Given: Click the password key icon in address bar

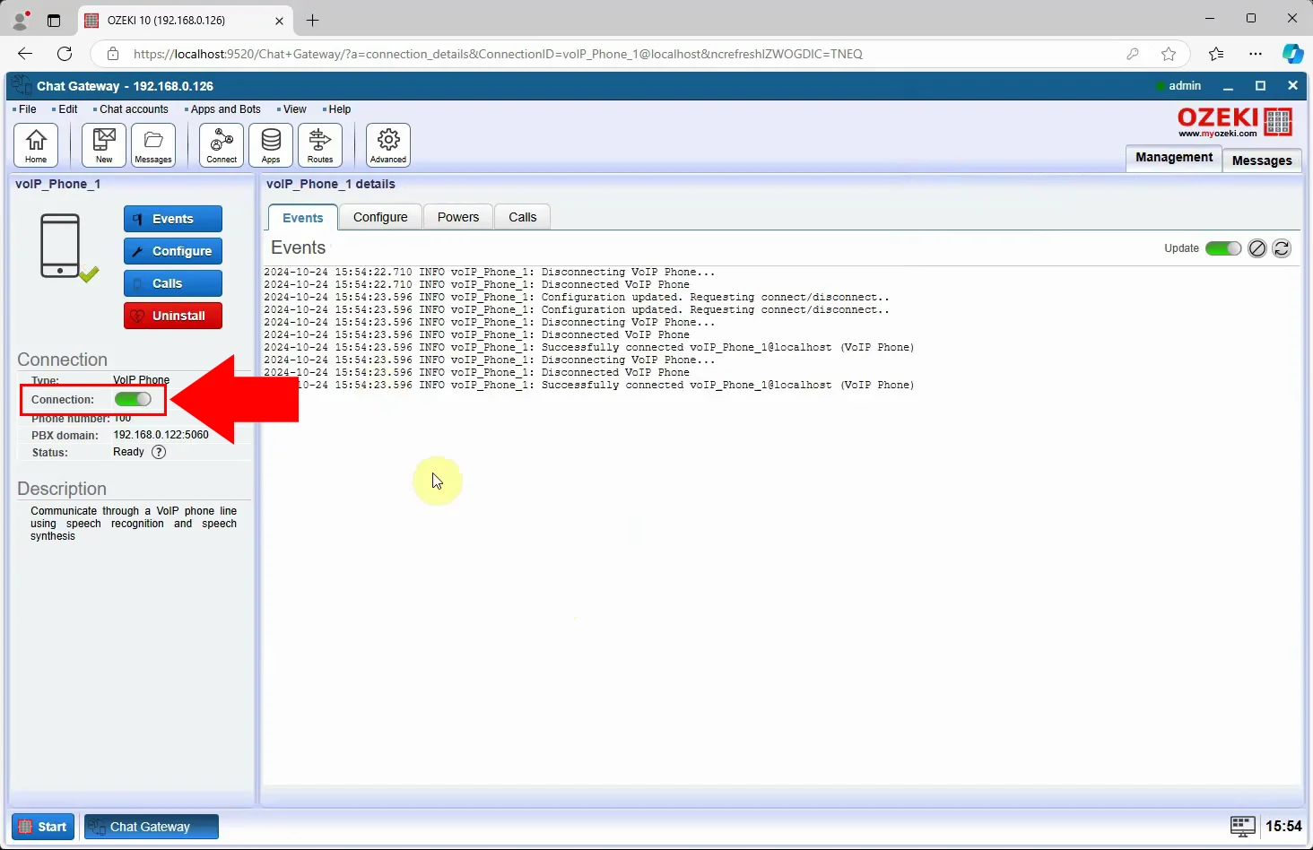Looking at the screenshot, I should [x=1133, y=54].
